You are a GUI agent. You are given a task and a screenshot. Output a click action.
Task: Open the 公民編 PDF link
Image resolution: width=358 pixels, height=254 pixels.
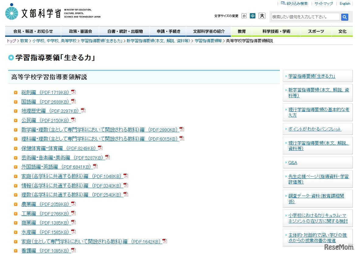[46, 120]
